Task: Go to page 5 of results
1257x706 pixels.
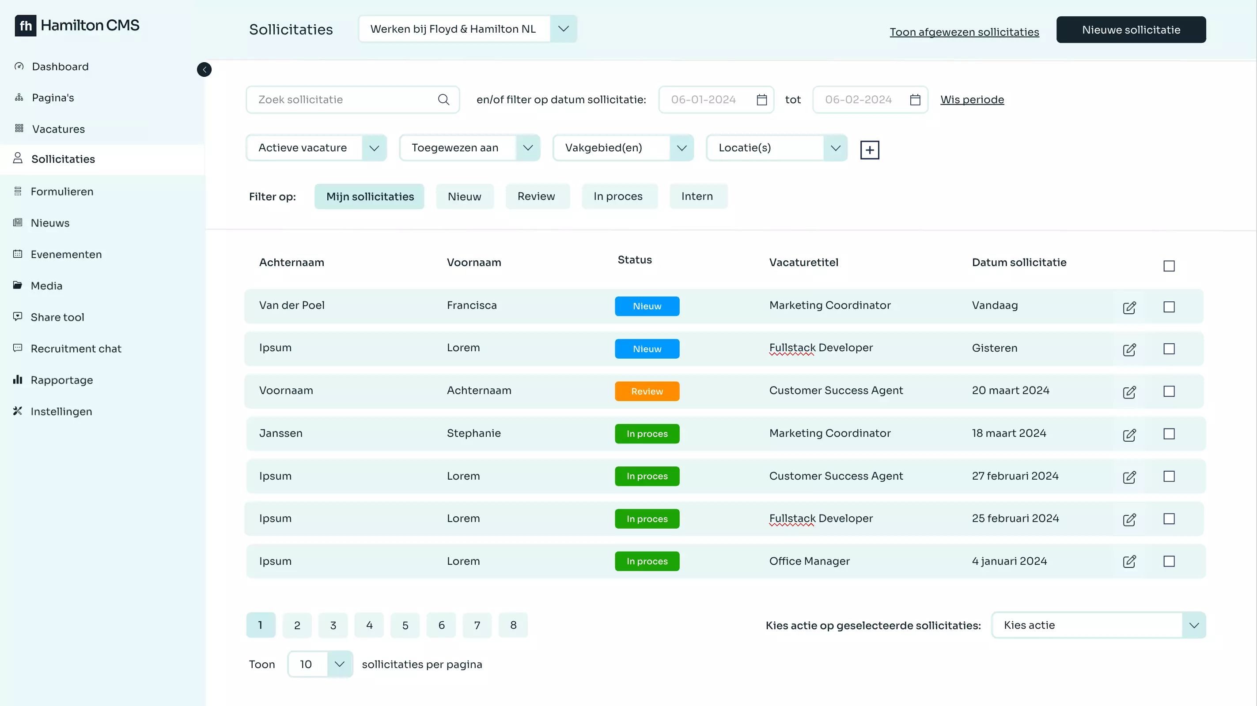Action: (405, 625)
